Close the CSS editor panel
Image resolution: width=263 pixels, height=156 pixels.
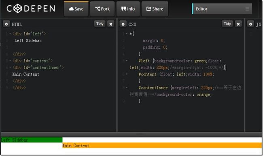tap(238, 24)
